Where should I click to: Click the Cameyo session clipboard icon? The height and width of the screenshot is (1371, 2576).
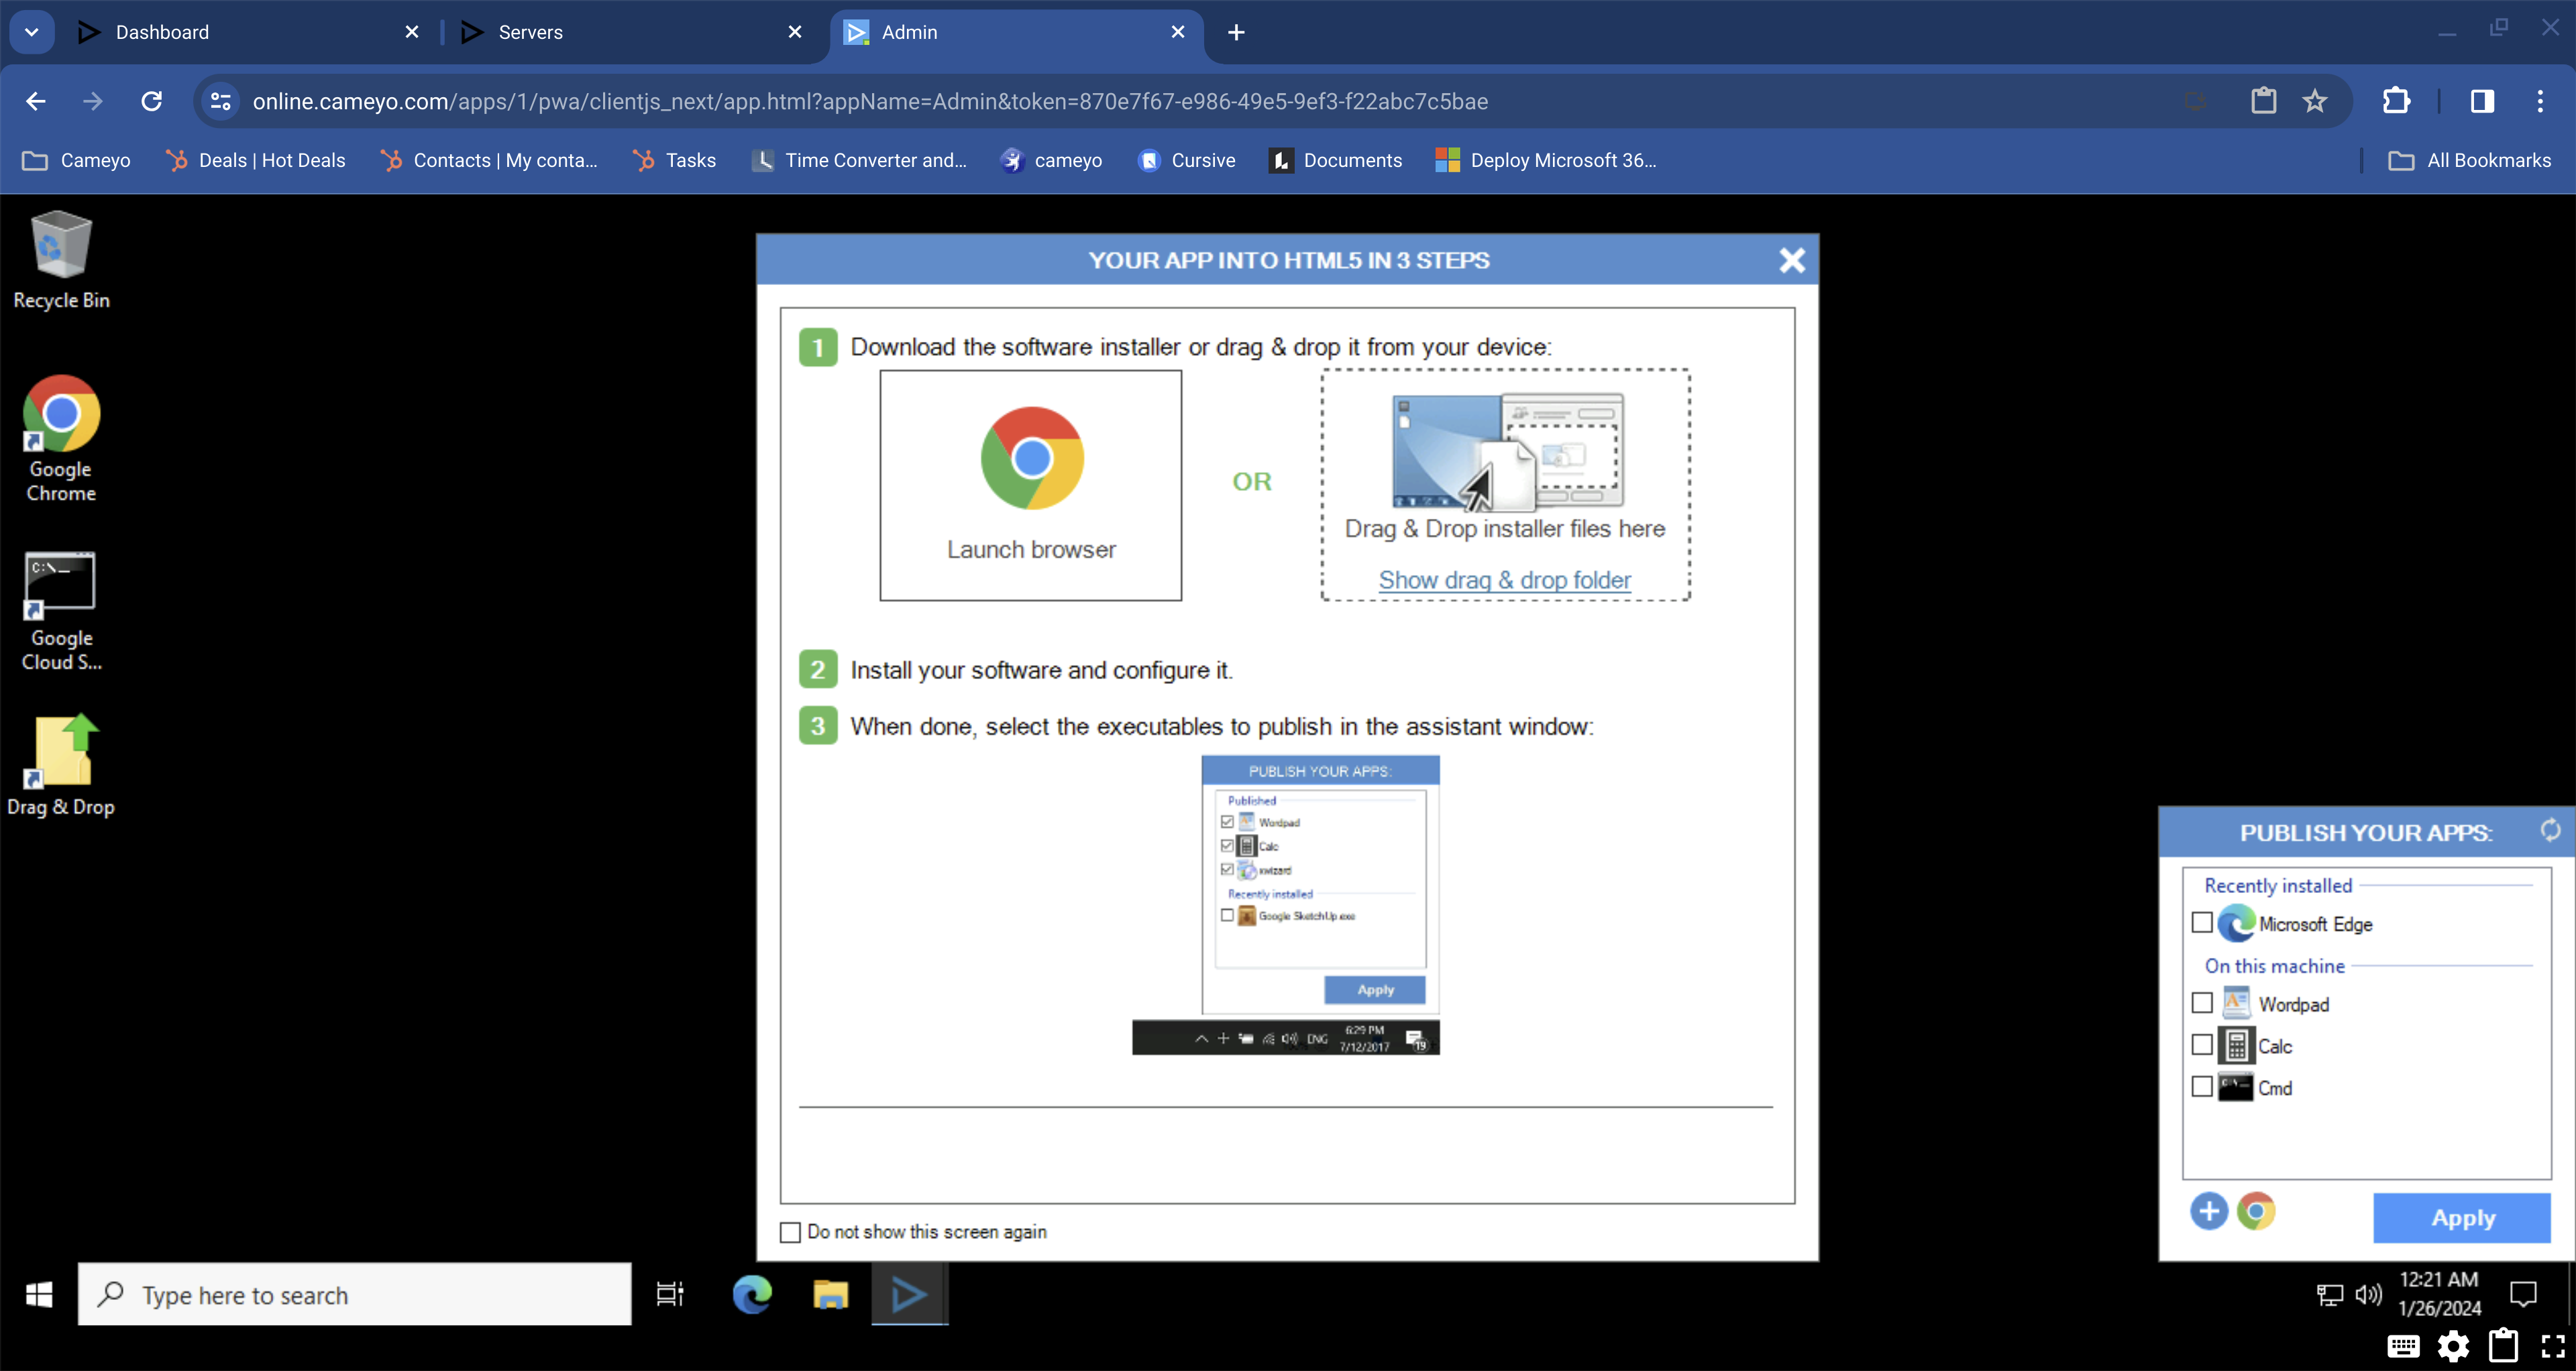[x=2503, y=1345]
